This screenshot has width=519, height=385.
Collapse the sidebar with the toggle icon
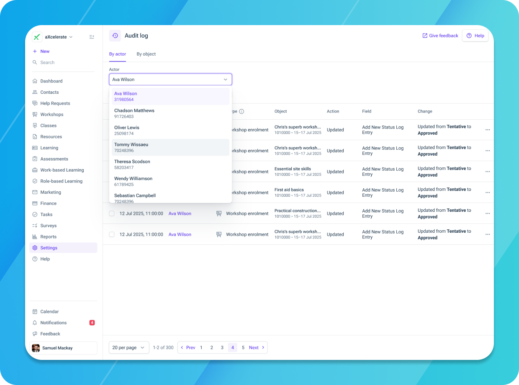coord(92,37)
